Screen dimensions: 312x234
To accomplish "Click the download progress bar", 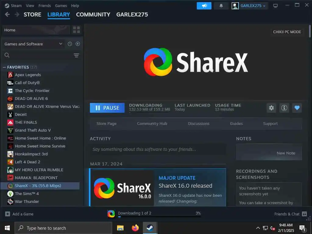I will 160,217.
